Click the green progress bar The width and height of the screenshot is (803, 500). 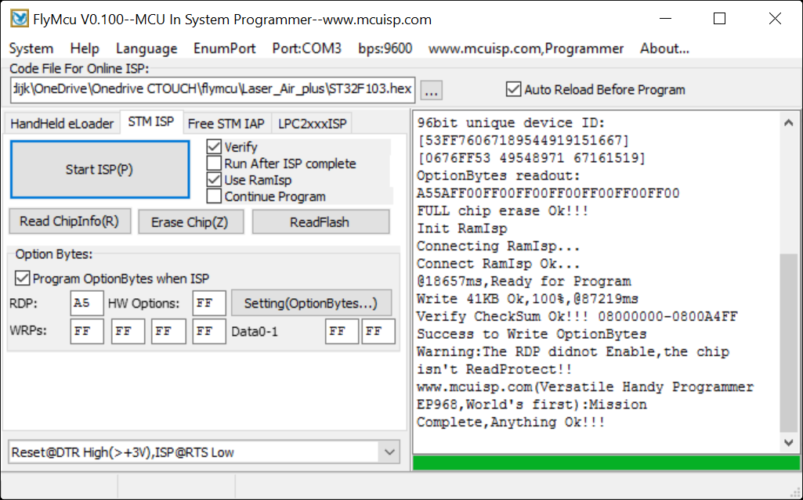tap(605, 462)
